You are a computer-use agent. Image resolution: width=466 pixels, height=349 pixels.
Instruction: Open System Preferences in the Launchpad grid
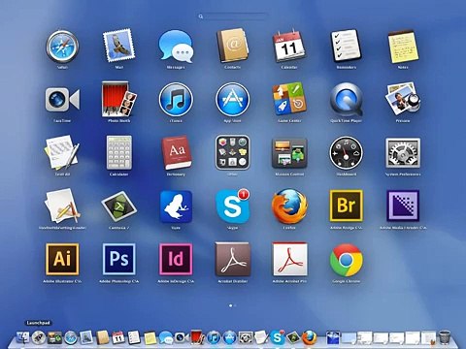(403, 153)
